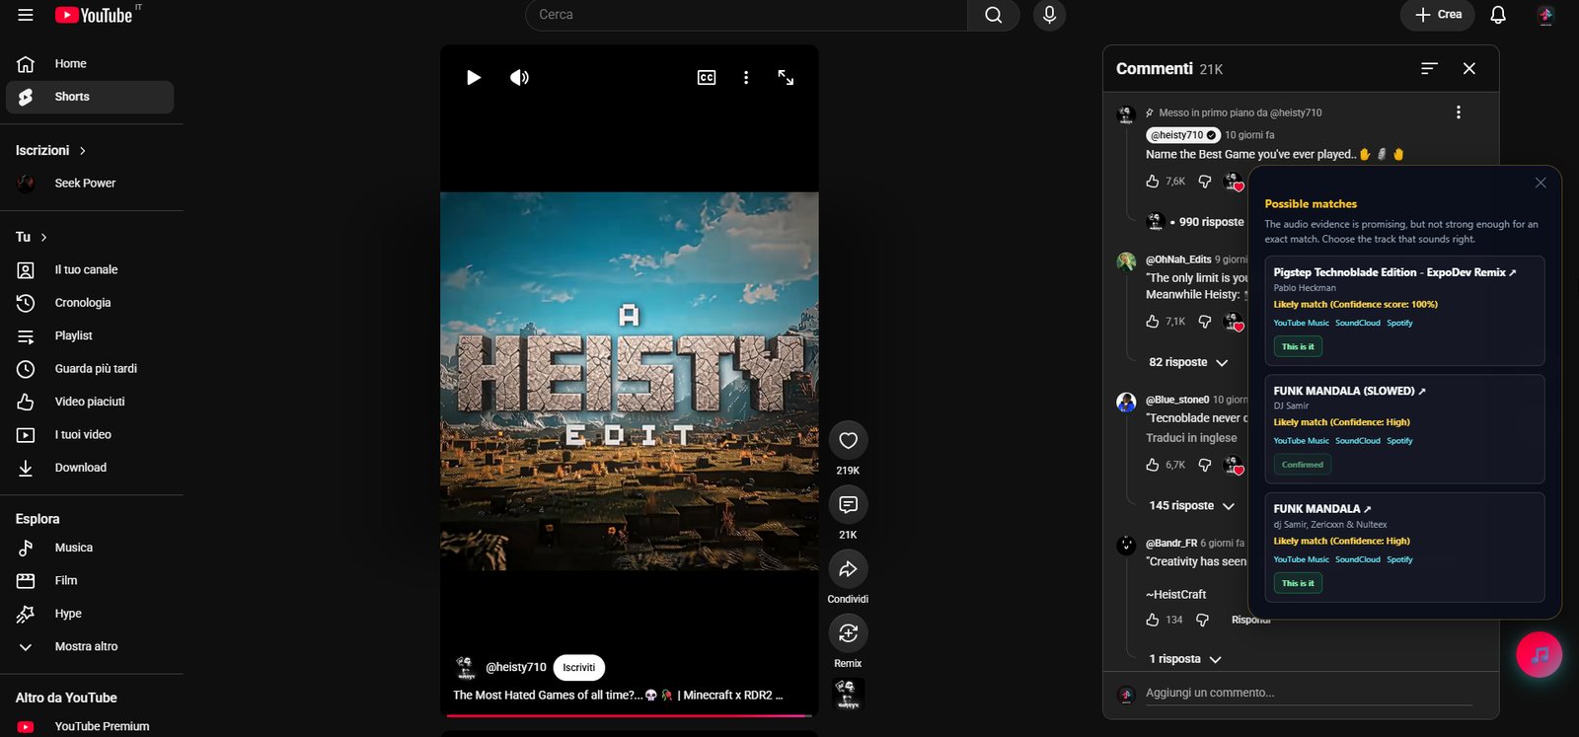The height and width of the screenshot is (737, 1579).
Task: Open the Short's three-dot options menu
Action: click(x=746, y=77)
